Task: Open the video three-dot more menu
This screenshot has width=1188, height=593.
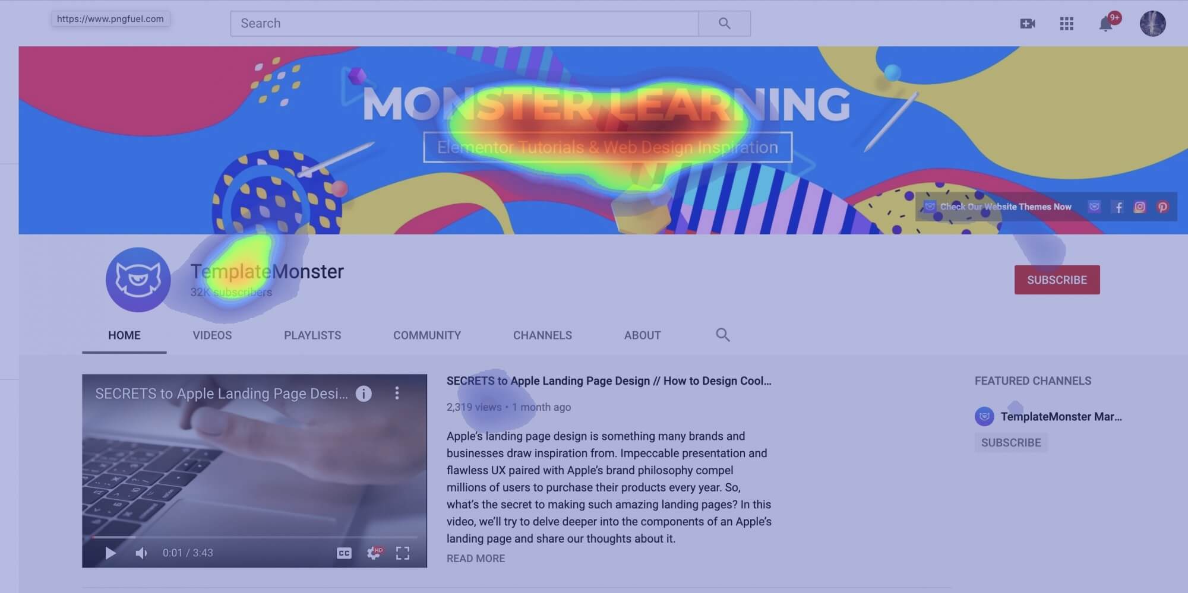Action: point(397,393)
